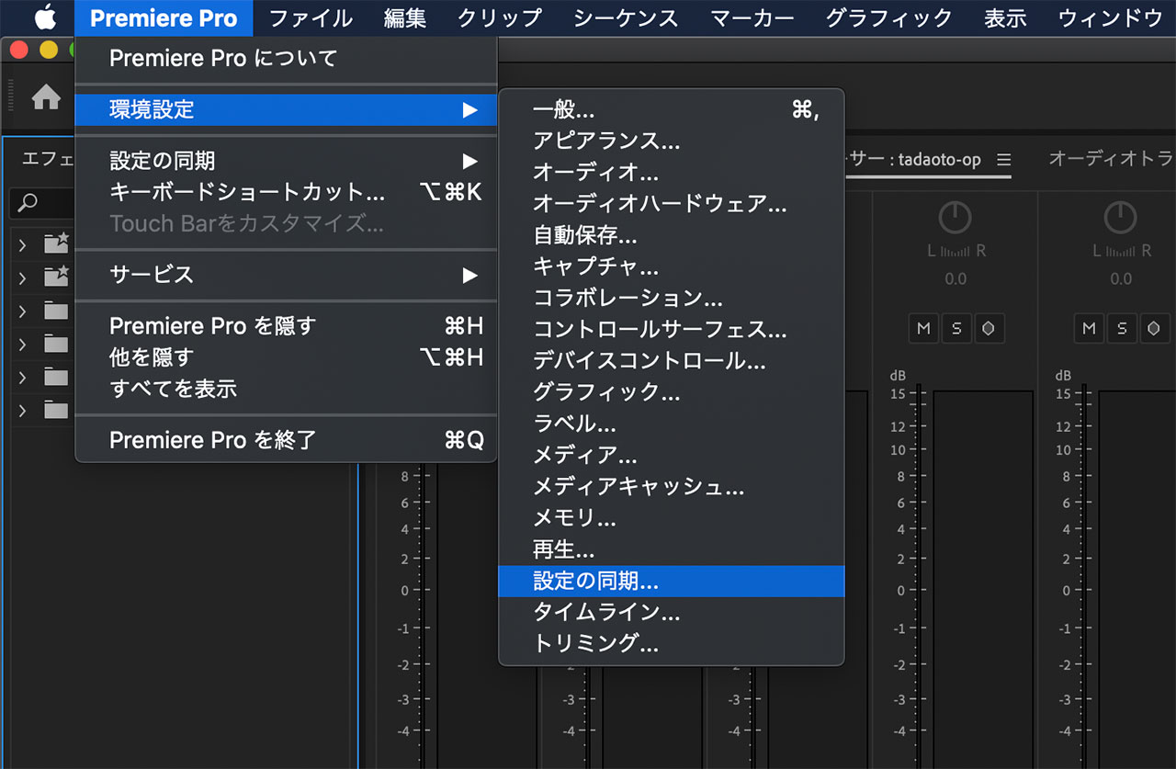This screenshot has height=769, width=1176.
Task: Solo the track under the オーディオトラ tab
Action: tap(1121, 328)
